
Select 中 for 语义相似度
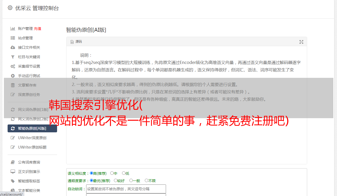[x=112, y=173]
